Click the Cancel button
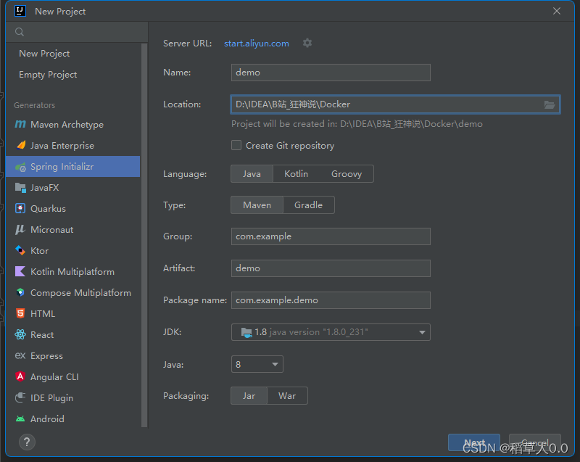Screen dimensions: 580x462 (535, 442)
